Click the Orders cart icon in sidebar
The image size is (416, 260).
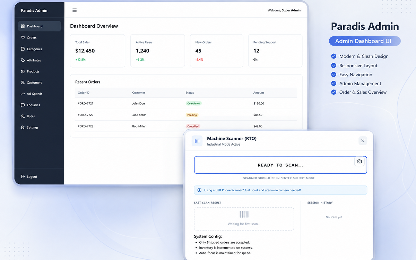pyautogui.click(x=23, y=37)
